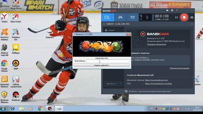Screen dimensions: 203x114
Task: Click Bluetooth tray icon
Action: pos(171,109)
